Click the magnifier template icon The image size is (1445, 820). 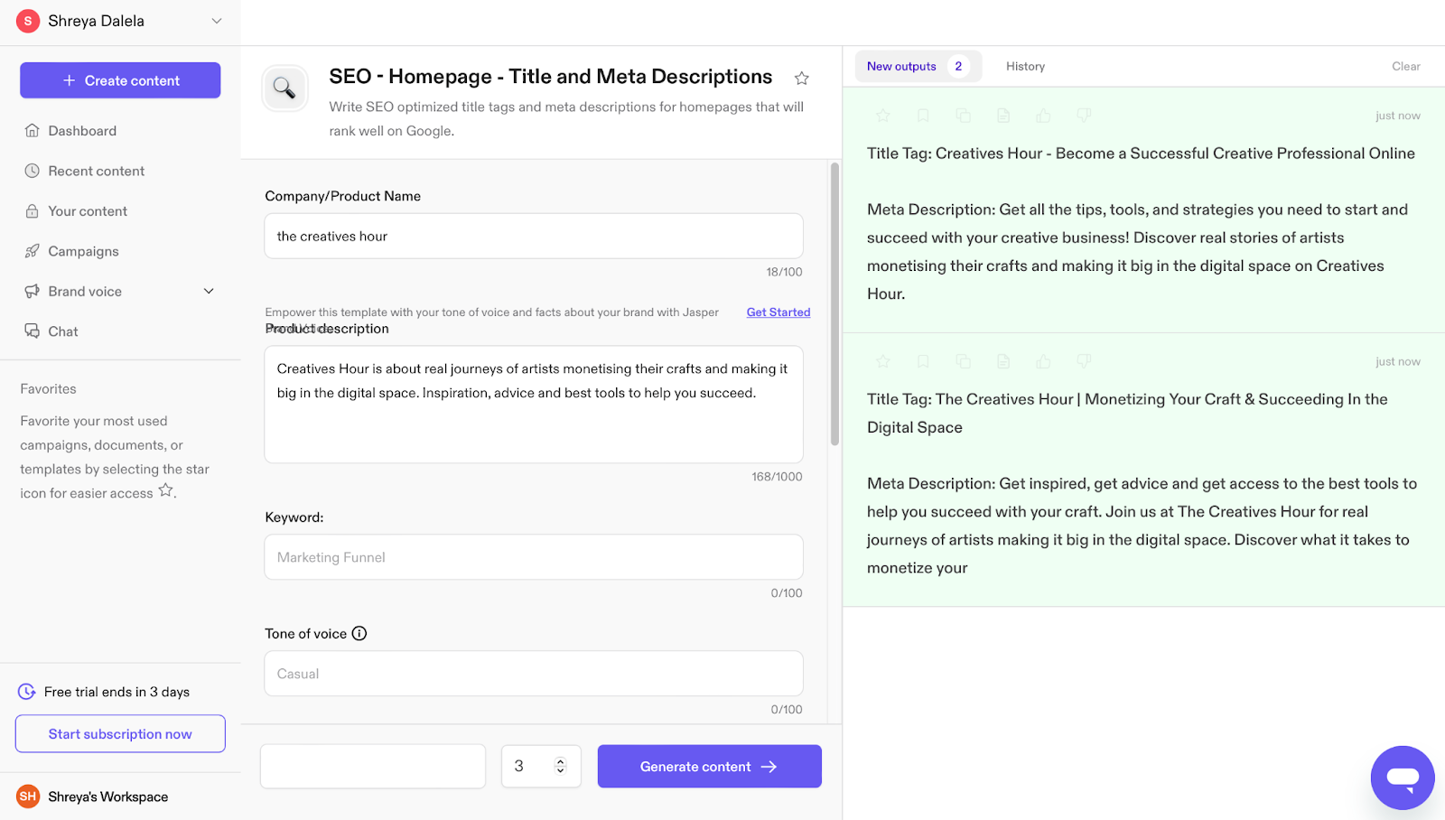tap(284, 89)
